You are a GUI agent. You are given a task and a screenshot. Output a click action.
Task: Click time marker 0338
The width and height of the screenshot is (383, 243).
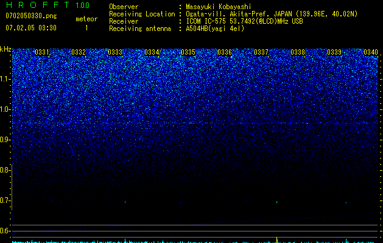[298, 52]
